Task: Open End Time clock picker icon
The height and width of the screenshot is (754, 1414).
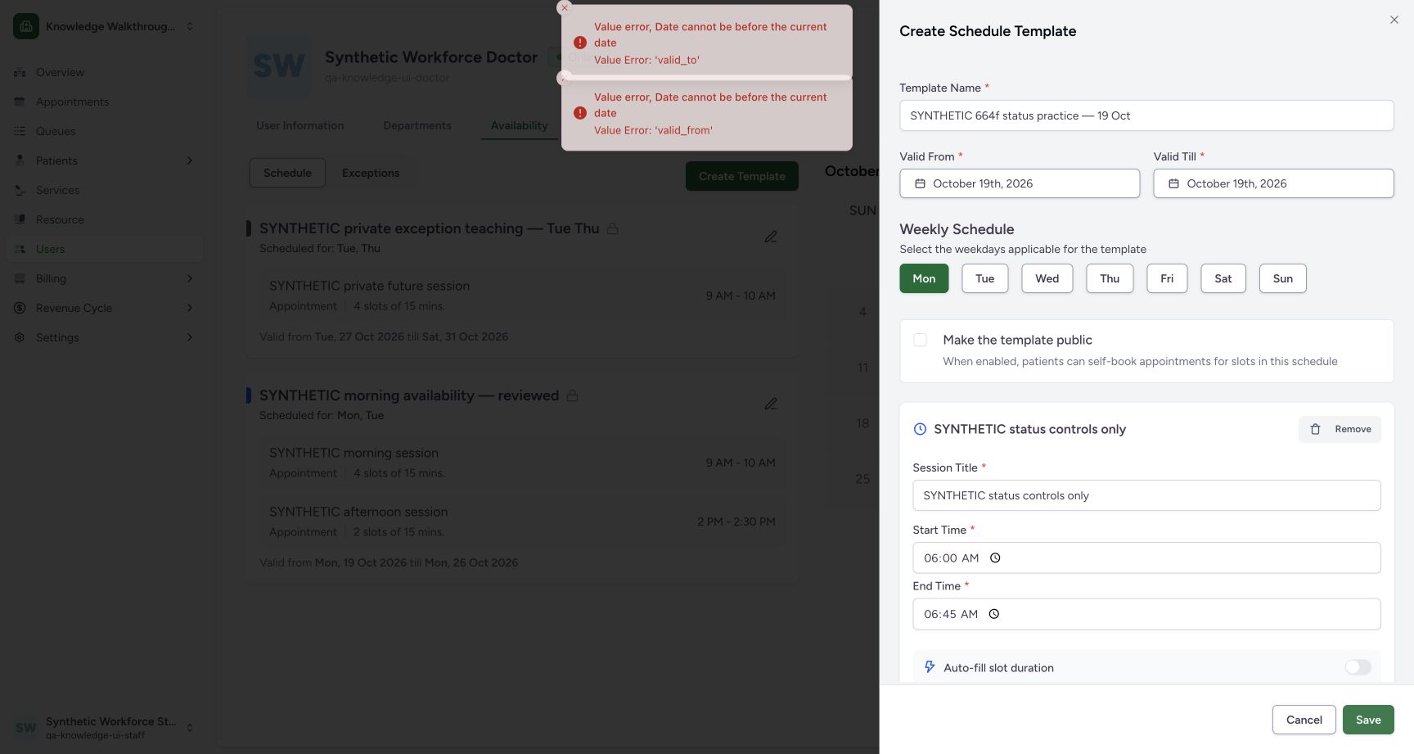Action: click(x=993, y=614)
